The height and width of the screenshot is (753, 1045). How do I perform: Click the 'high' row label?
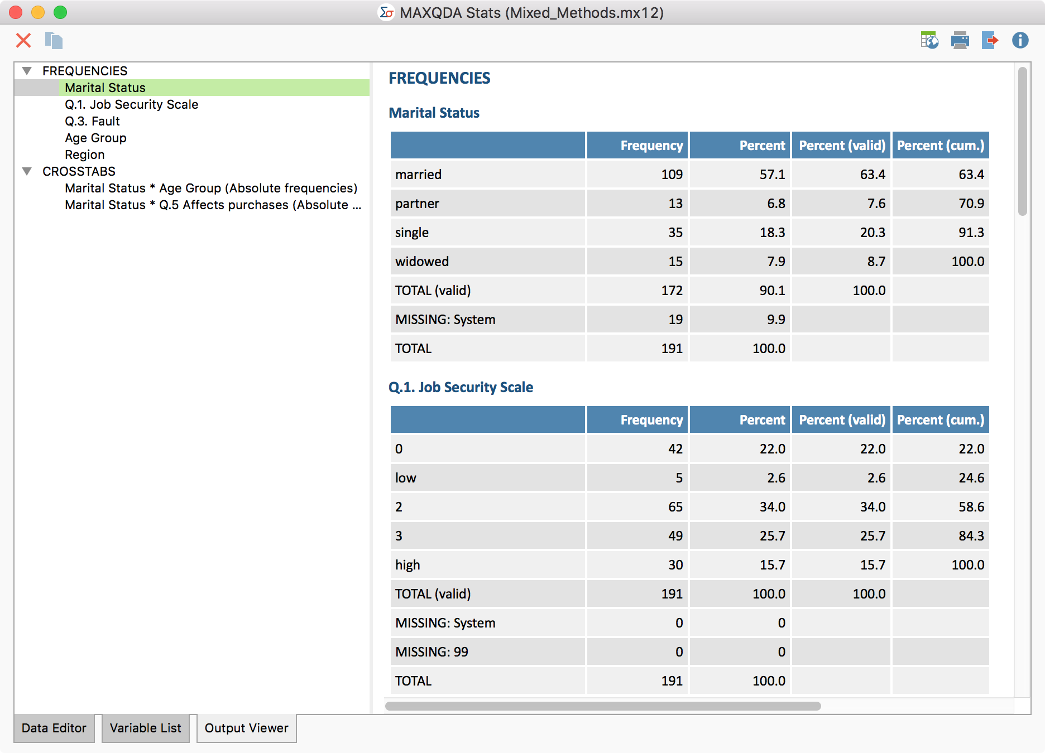click(x=408, y=565)
